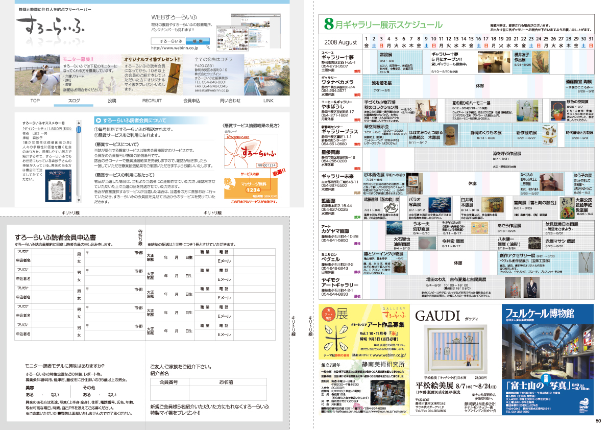Click the ベヴェル gallery name
This screenshot has width=608, height=430.
pyautogui.click(x=330, y=259)
